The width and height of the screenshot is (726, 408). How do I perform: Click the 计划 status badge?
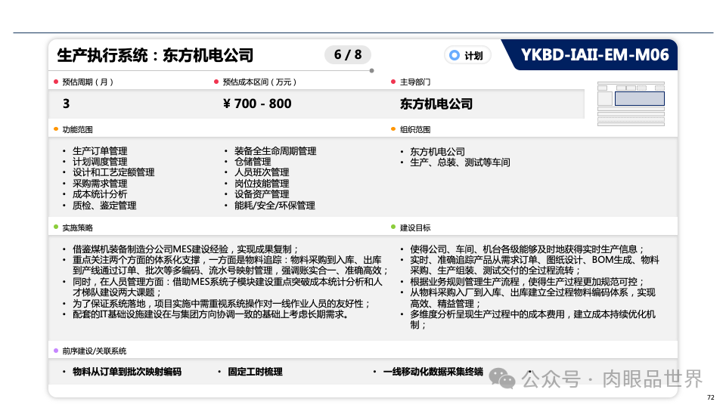tap(467, 55)
